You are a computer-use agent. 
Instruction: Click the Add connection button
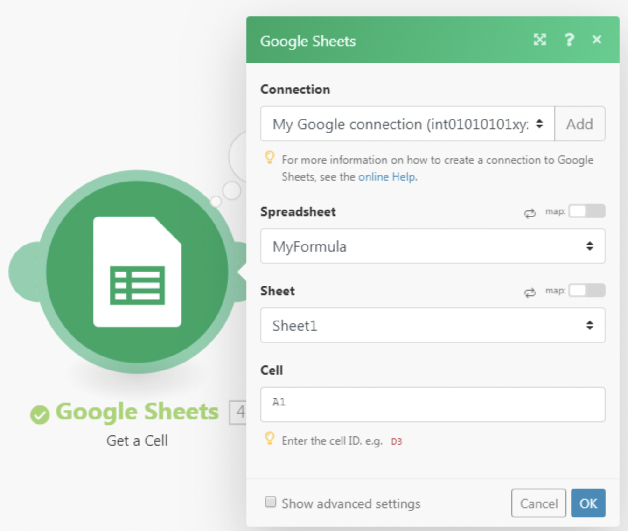tap(579, 124)
